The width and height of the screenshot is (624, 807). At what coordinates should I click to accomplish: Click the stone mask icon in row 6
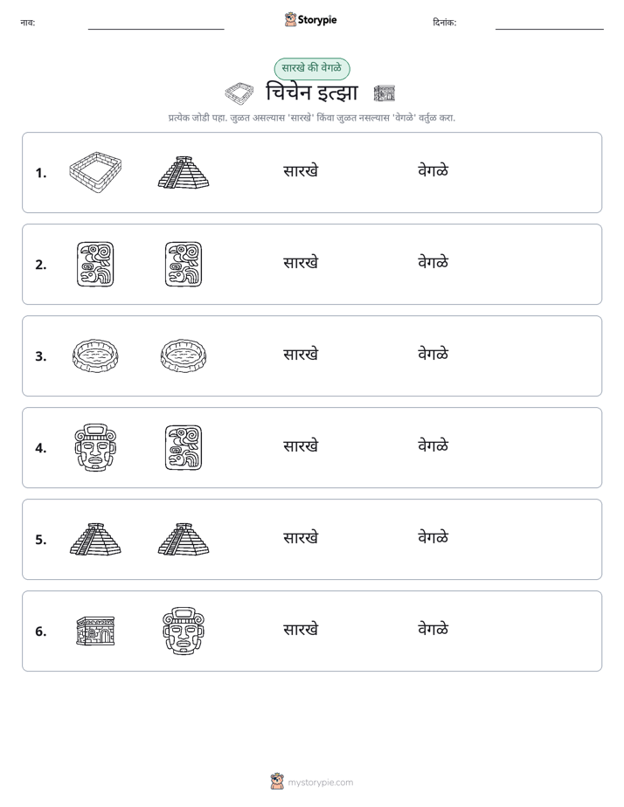pyautogui.click(x=184, y=631)
